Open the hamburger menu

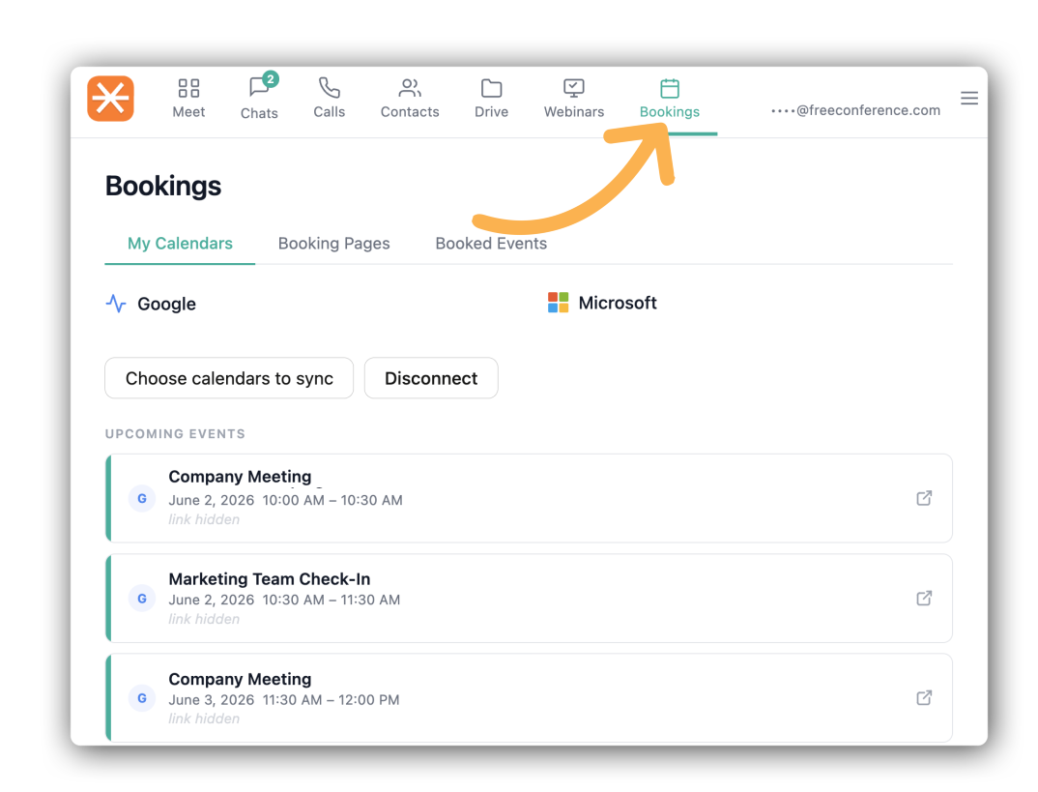pyautogui.click(x=969, y=99)
